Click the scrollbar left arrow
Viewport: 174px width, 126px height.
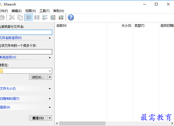[x=57, y=124]
